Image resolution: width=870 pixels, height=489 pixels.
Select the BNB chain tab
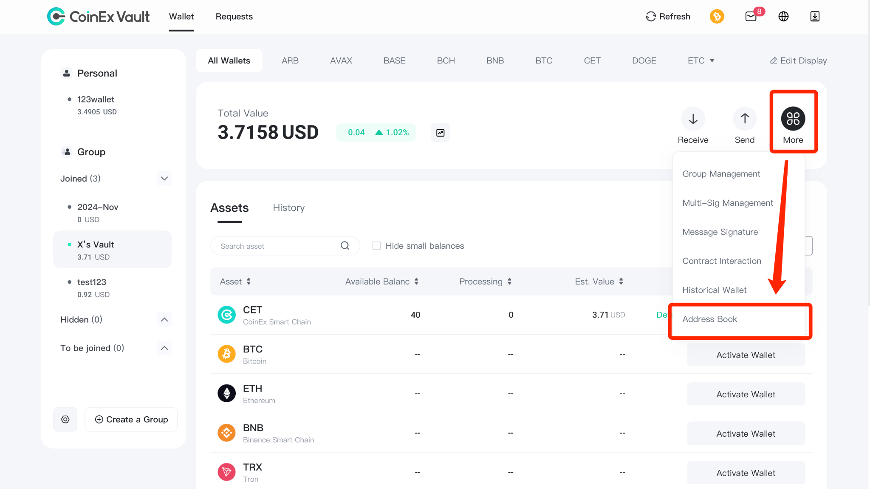coord(495,61)
